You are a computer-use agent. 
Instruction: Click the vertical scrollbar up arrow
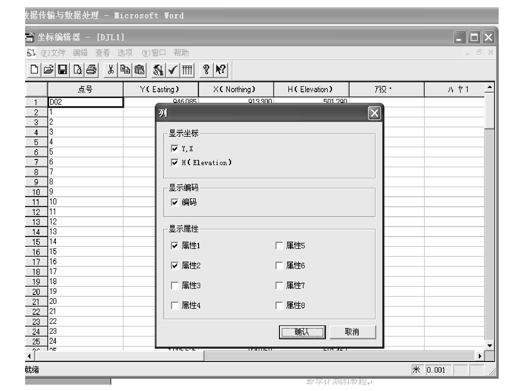point(489,87)
